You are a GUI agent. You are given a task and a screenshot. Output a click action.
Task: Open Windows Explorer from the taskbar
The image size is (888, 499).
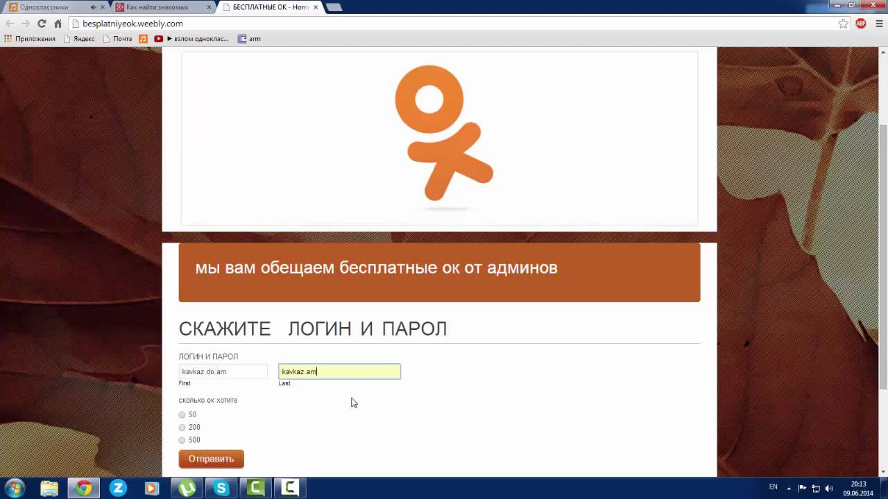pos(49,488)
